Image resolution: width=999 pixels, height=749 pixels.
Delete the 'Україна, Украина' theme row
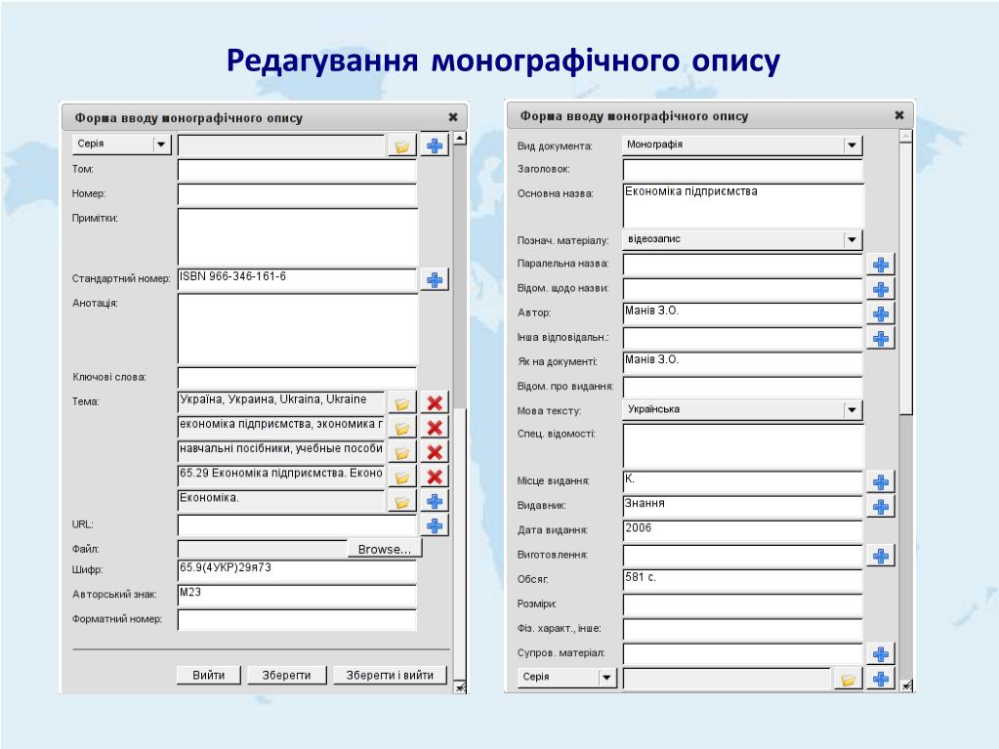coord(435,403)
